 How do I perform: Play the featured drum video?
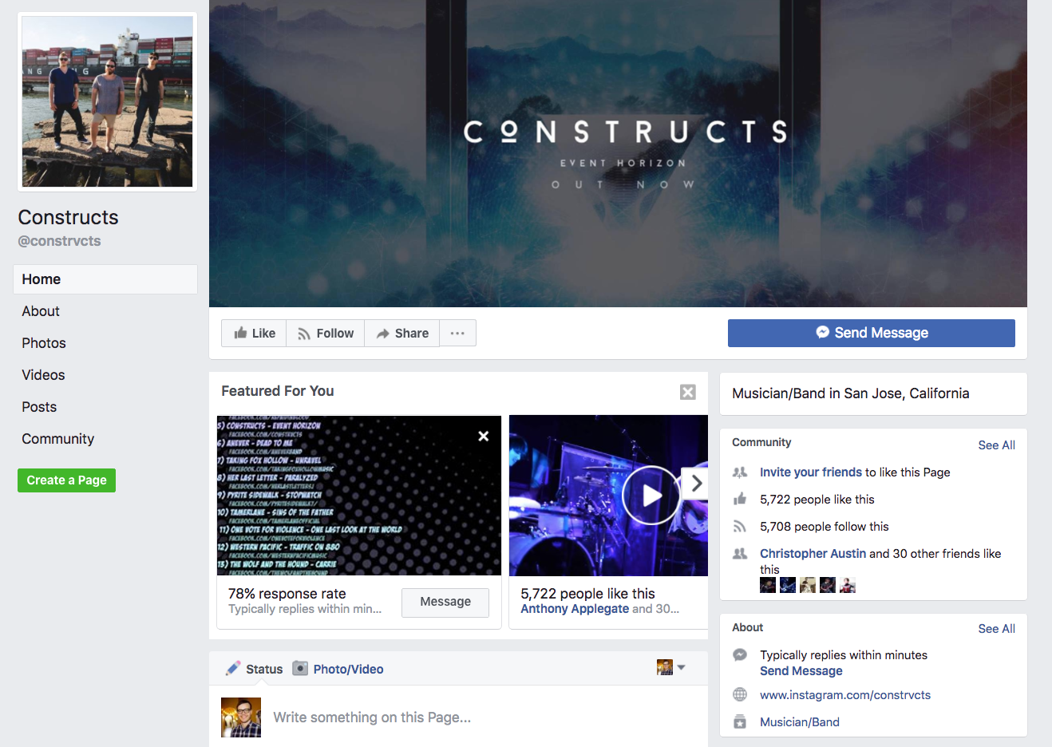coord(651,496)
